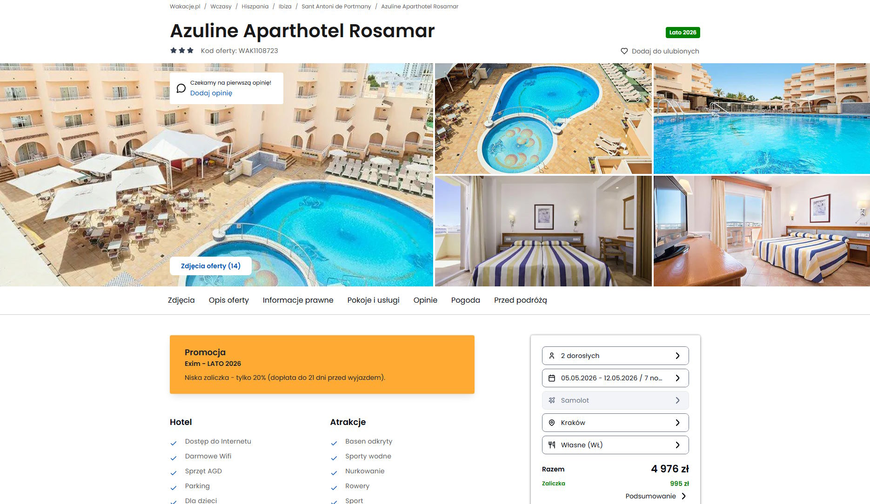
Task: Switch to the Opis oferty tab
Action: coord(229,300)
